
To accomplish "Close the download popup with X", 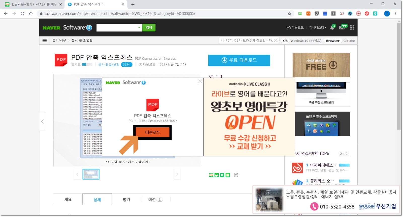I will pos(200,81).
